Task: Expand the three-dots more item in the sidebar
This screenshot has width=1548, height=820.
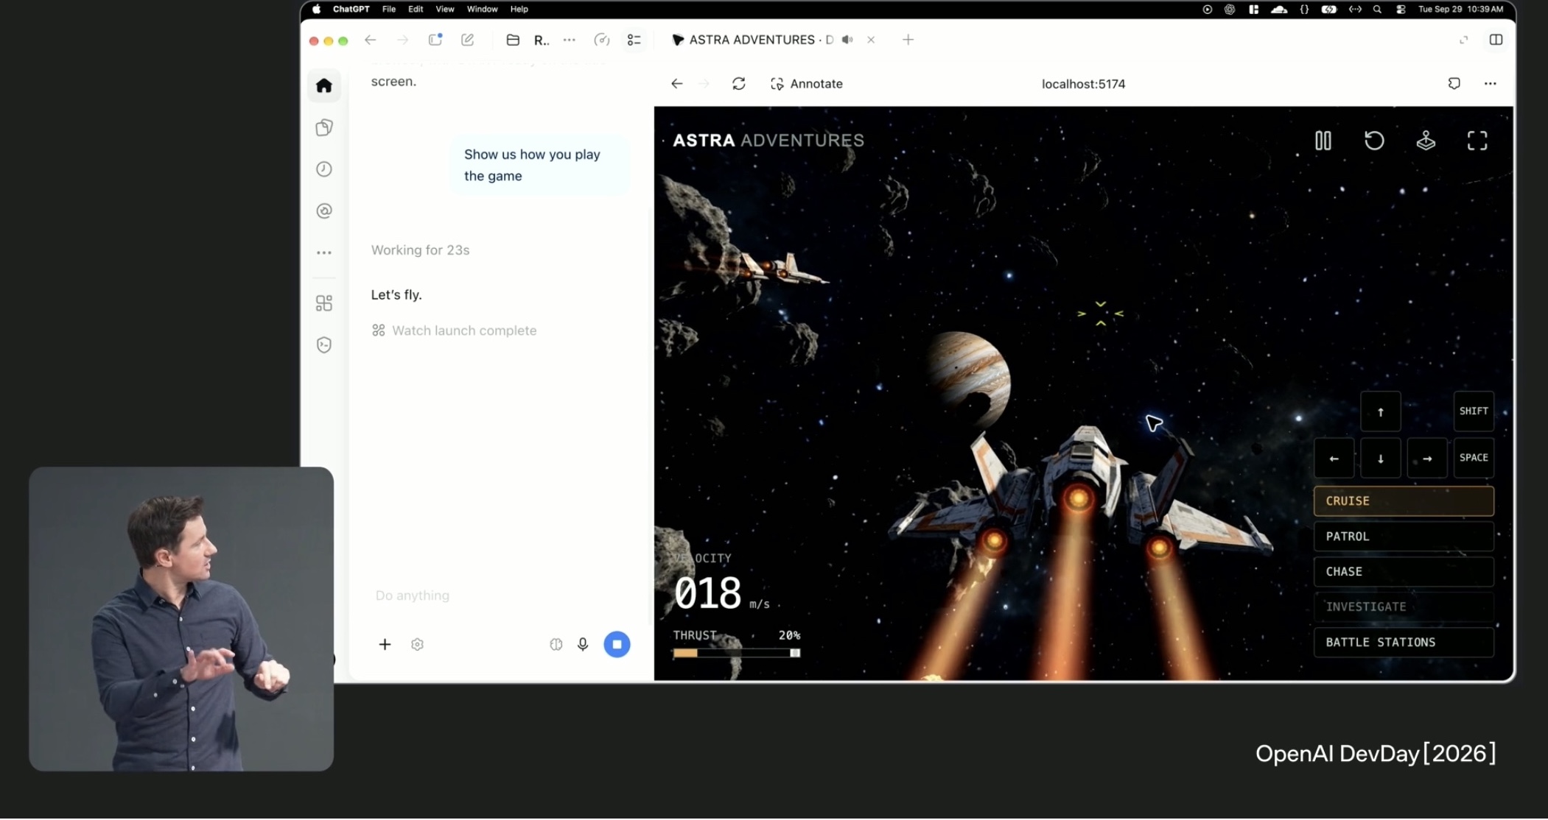Action: pyautogui.click(x=324, y=252)
